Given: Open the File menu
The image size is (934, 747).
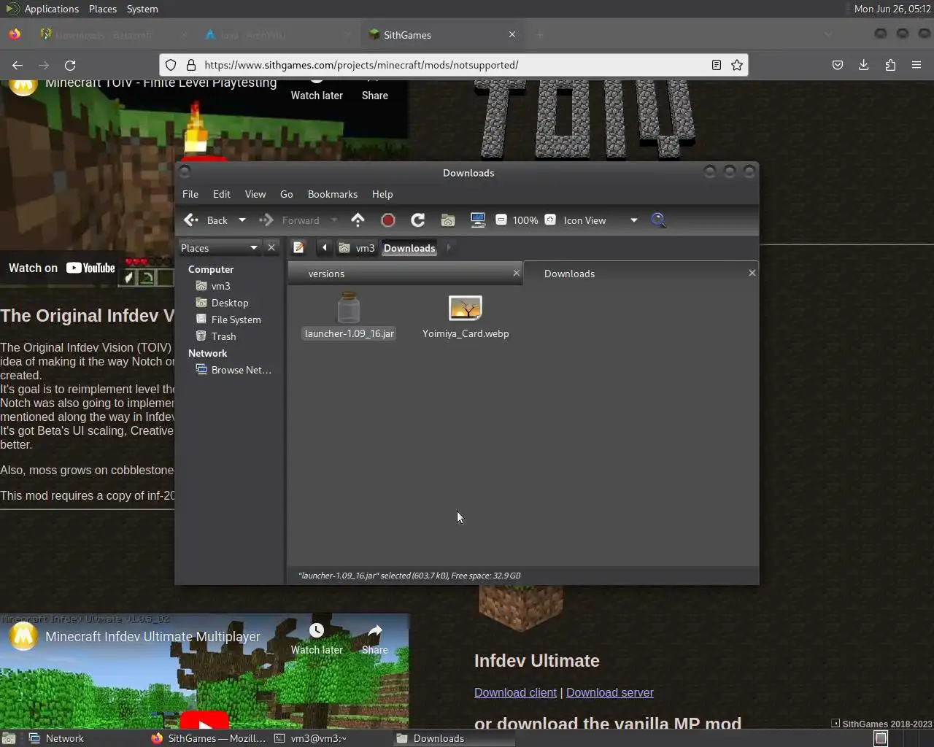Looking at the screenshot, I should click(190, 194).
